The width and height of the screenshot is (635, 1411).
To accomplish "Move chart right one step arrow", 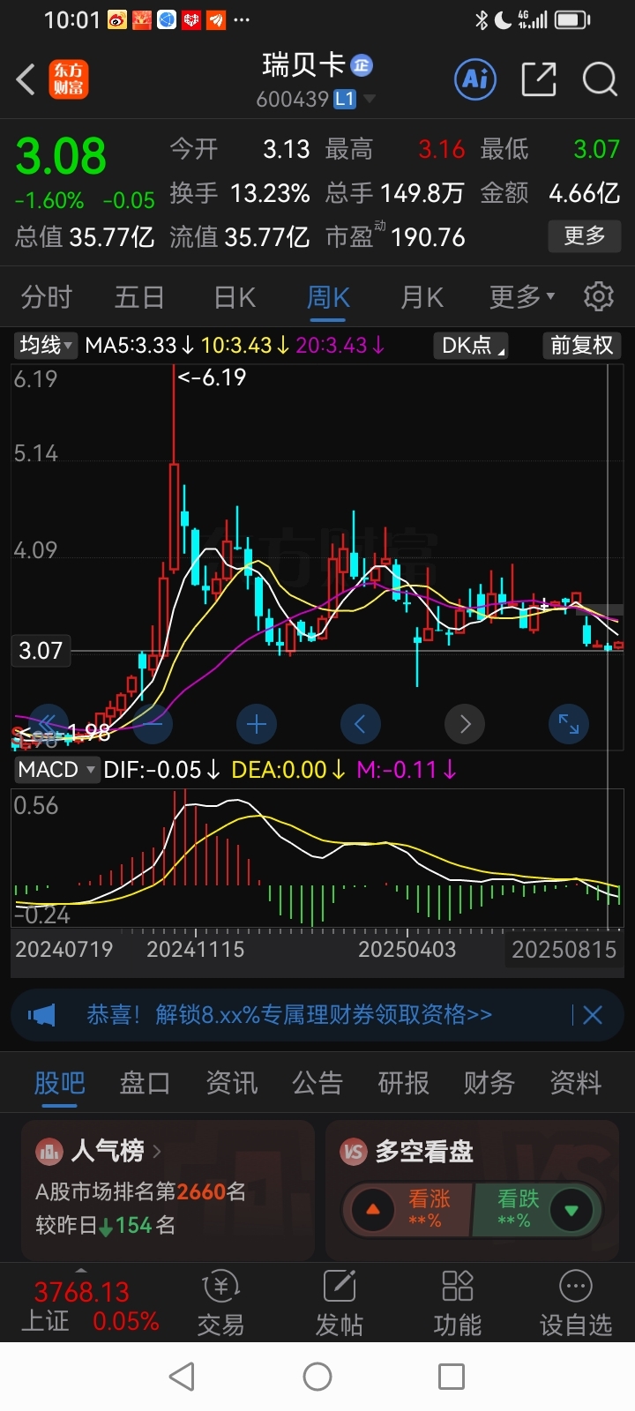I will (465, 725).
